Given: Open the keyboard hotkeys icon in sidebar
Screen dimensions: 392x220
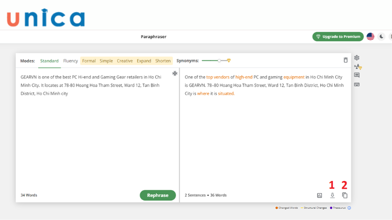Looking at the screenshot, I should [x=357, y=84].
